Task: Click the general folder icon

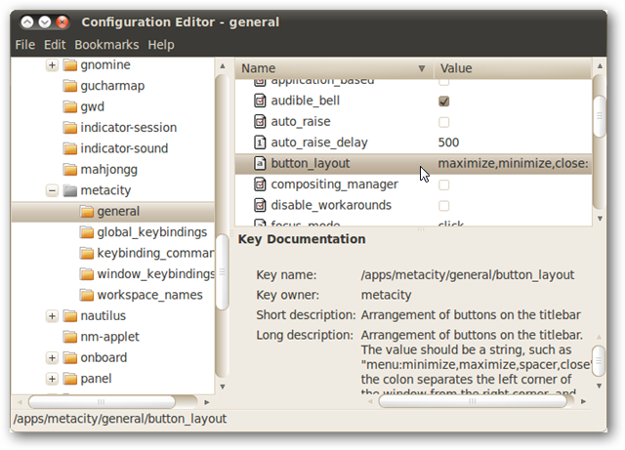Action: 87,211
